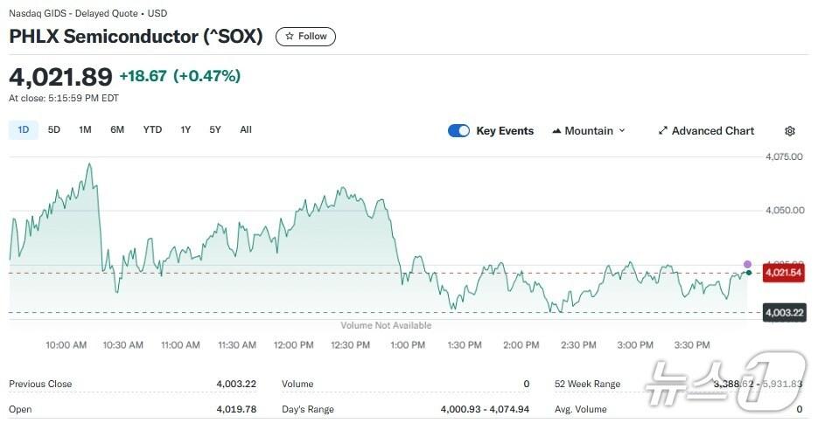Open the Advanced Chart link
The width and height of the screenshot is (818, 423).
[712, 131]
